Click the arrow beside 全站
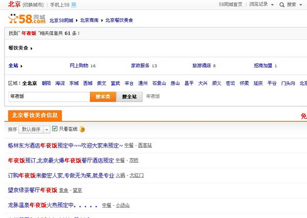This screenshot has width=307, height=218. [x=21, y=67]
